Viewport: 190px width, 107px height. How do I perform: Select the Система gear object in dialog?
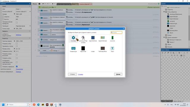73,39
